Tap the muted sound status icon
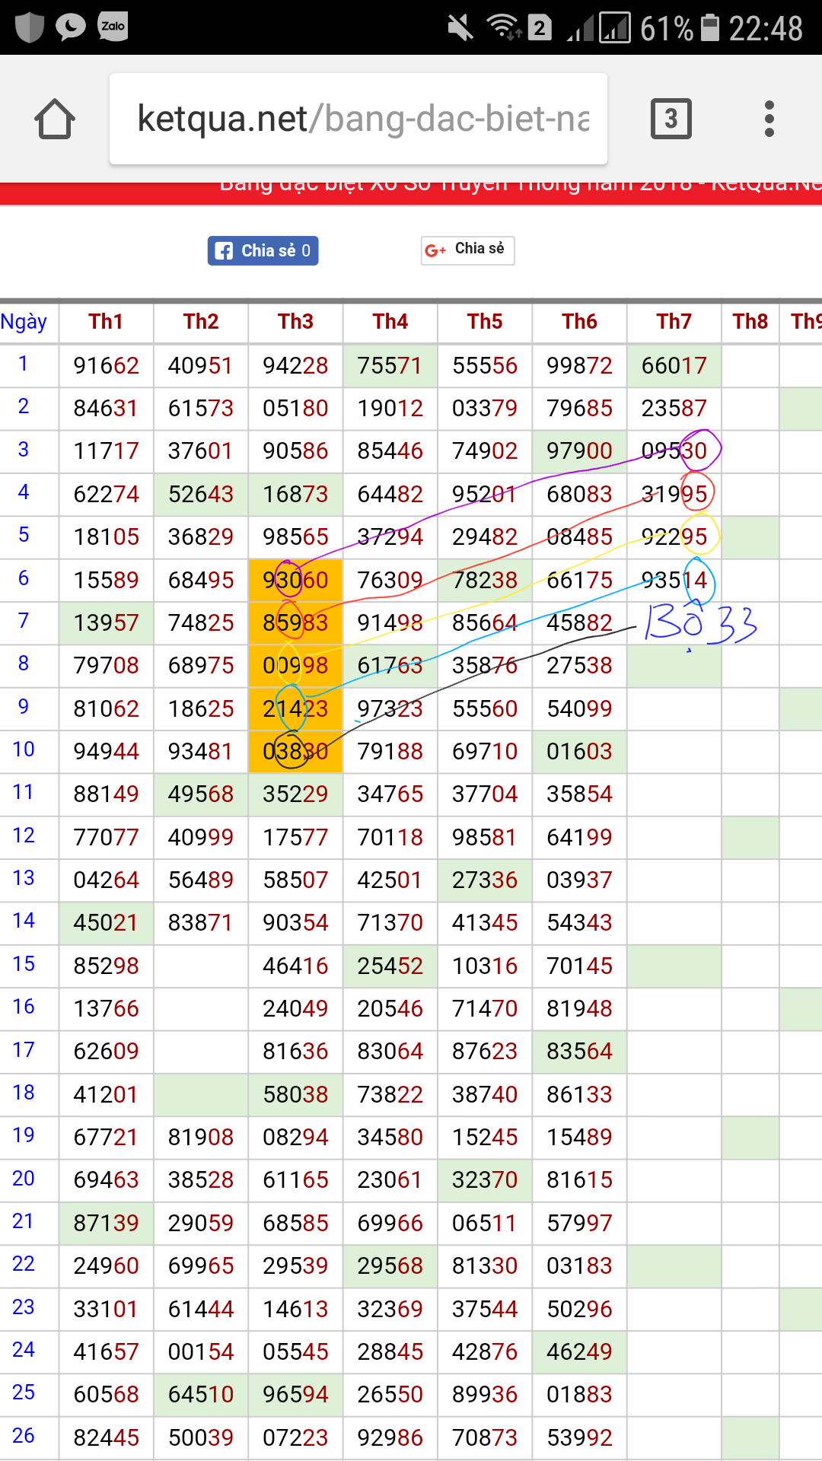Screen dimensions: 822x1461 460,29
